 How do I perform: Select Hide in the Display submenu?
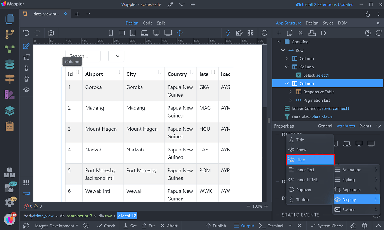click(x=310, y=160)
